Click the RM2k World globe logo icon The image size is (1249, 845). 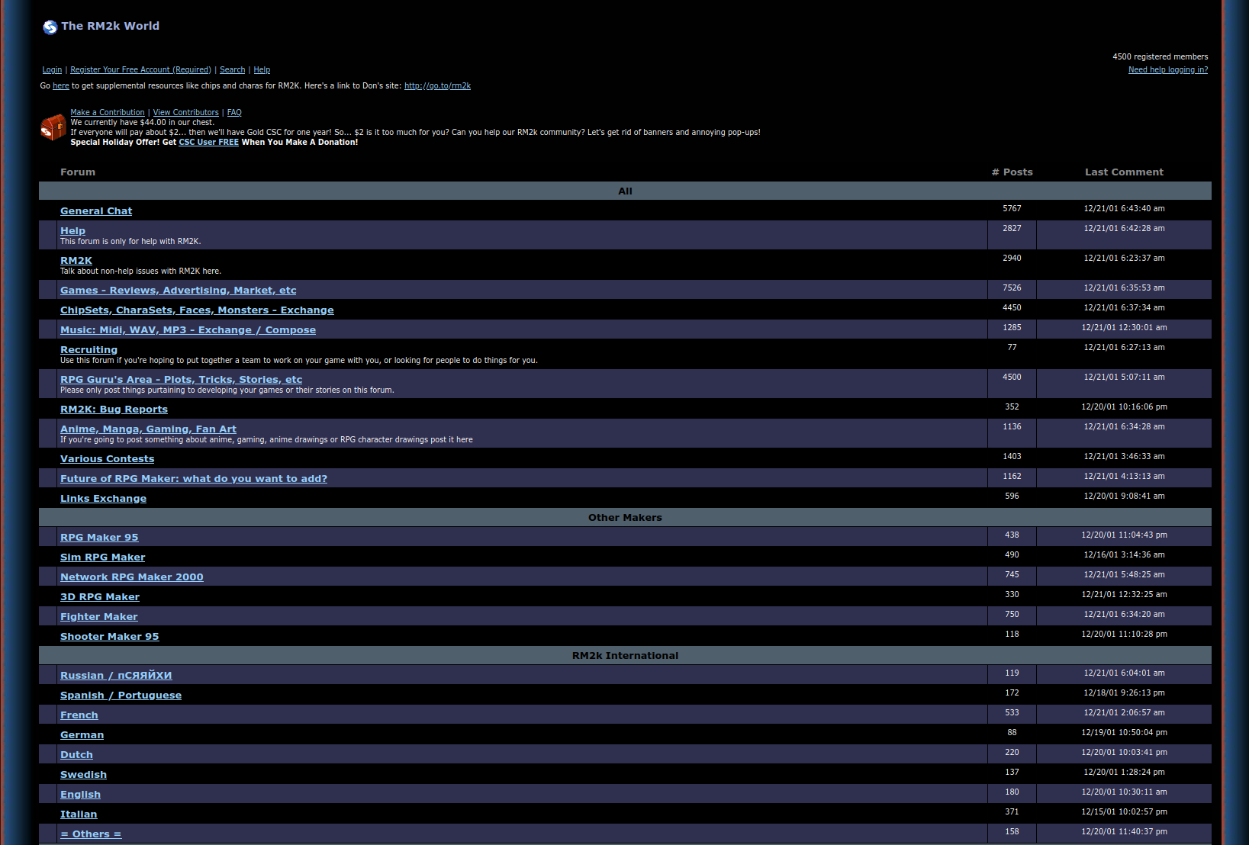pos(50,27)
